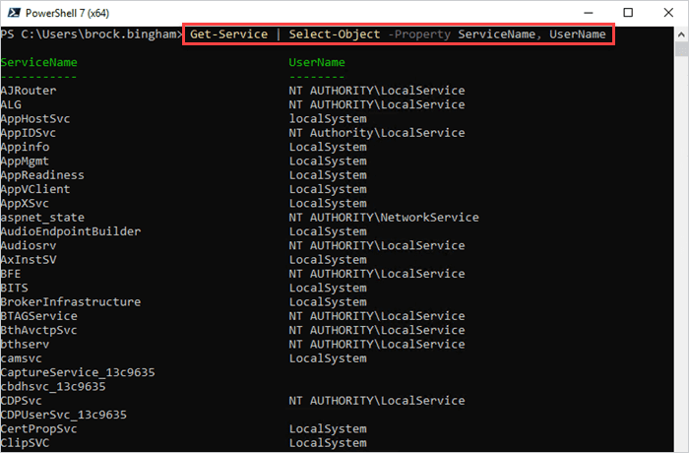This screenshot has height=453, width=689.
Task: Click the CertPropSvc service name
Action: coord(38,428)
